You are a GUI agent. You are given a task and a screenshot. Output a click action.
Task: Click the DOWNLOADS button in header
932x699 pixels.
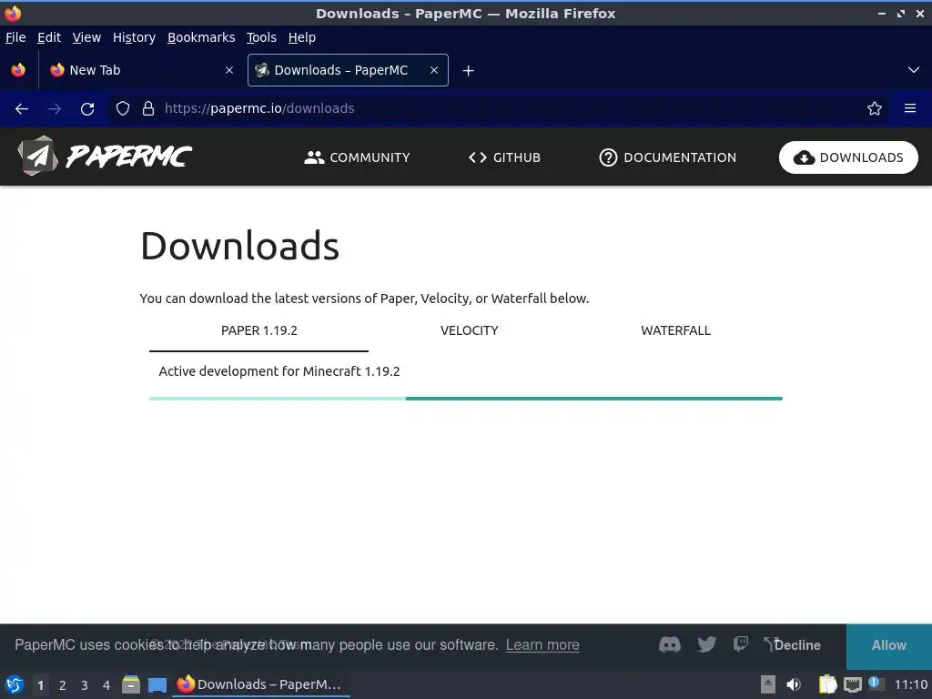pyautogui.click(x=848, y=157)
